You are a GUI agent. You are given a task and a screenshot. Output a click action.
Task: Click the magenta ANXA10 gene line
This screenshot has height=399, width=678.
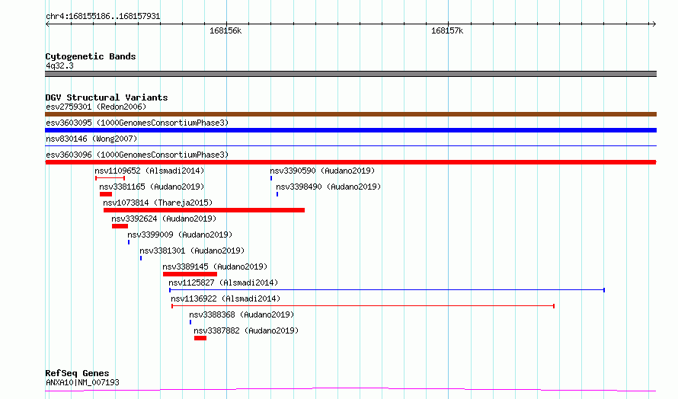(x=350, y=390)
